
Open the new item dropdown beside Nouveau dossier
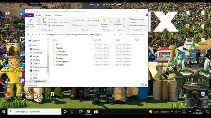click(x=110, y=19)
